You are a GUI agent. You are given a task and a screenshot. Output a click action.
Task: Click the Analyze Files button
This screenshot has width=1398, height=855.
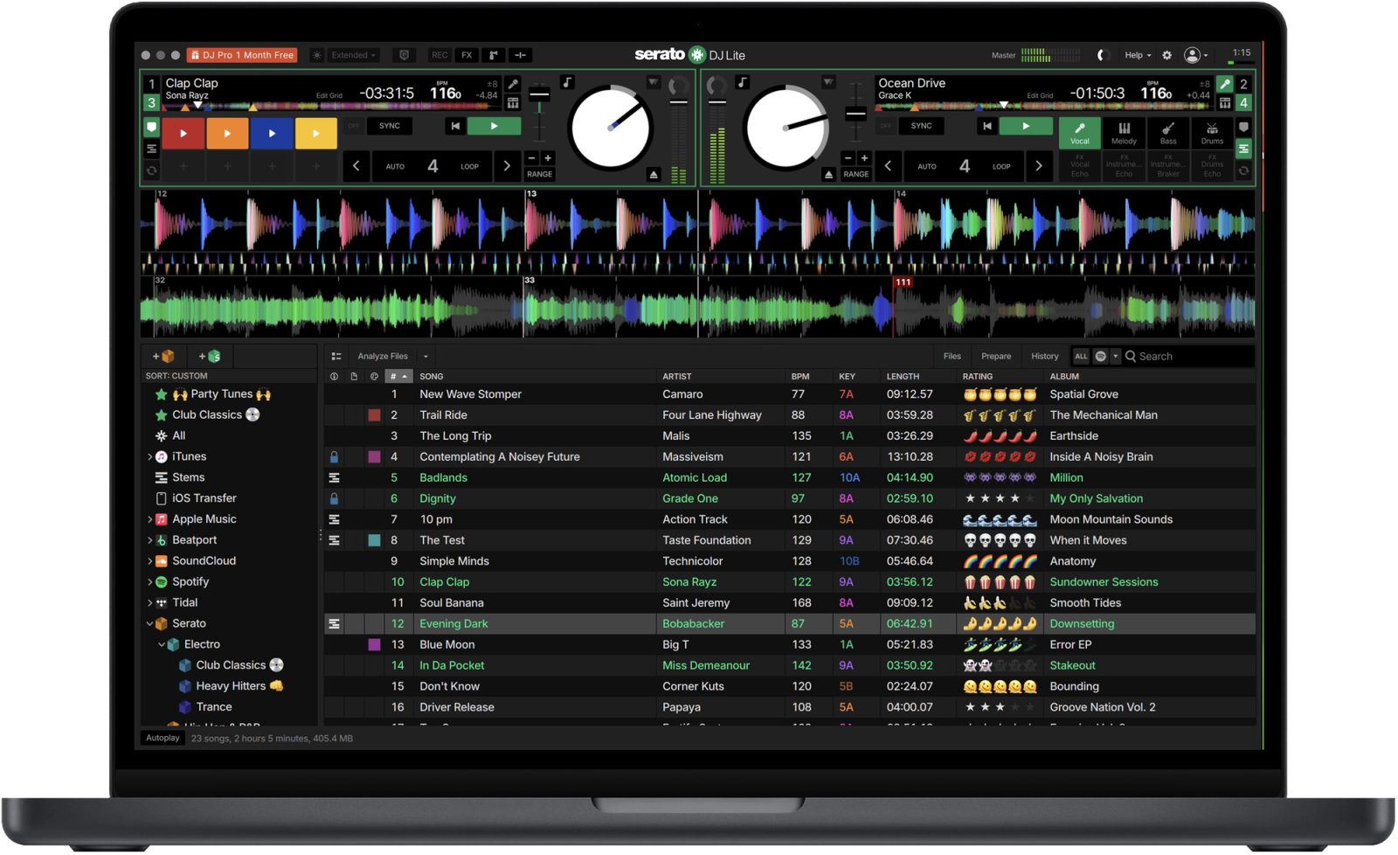(x=383, y=356)
